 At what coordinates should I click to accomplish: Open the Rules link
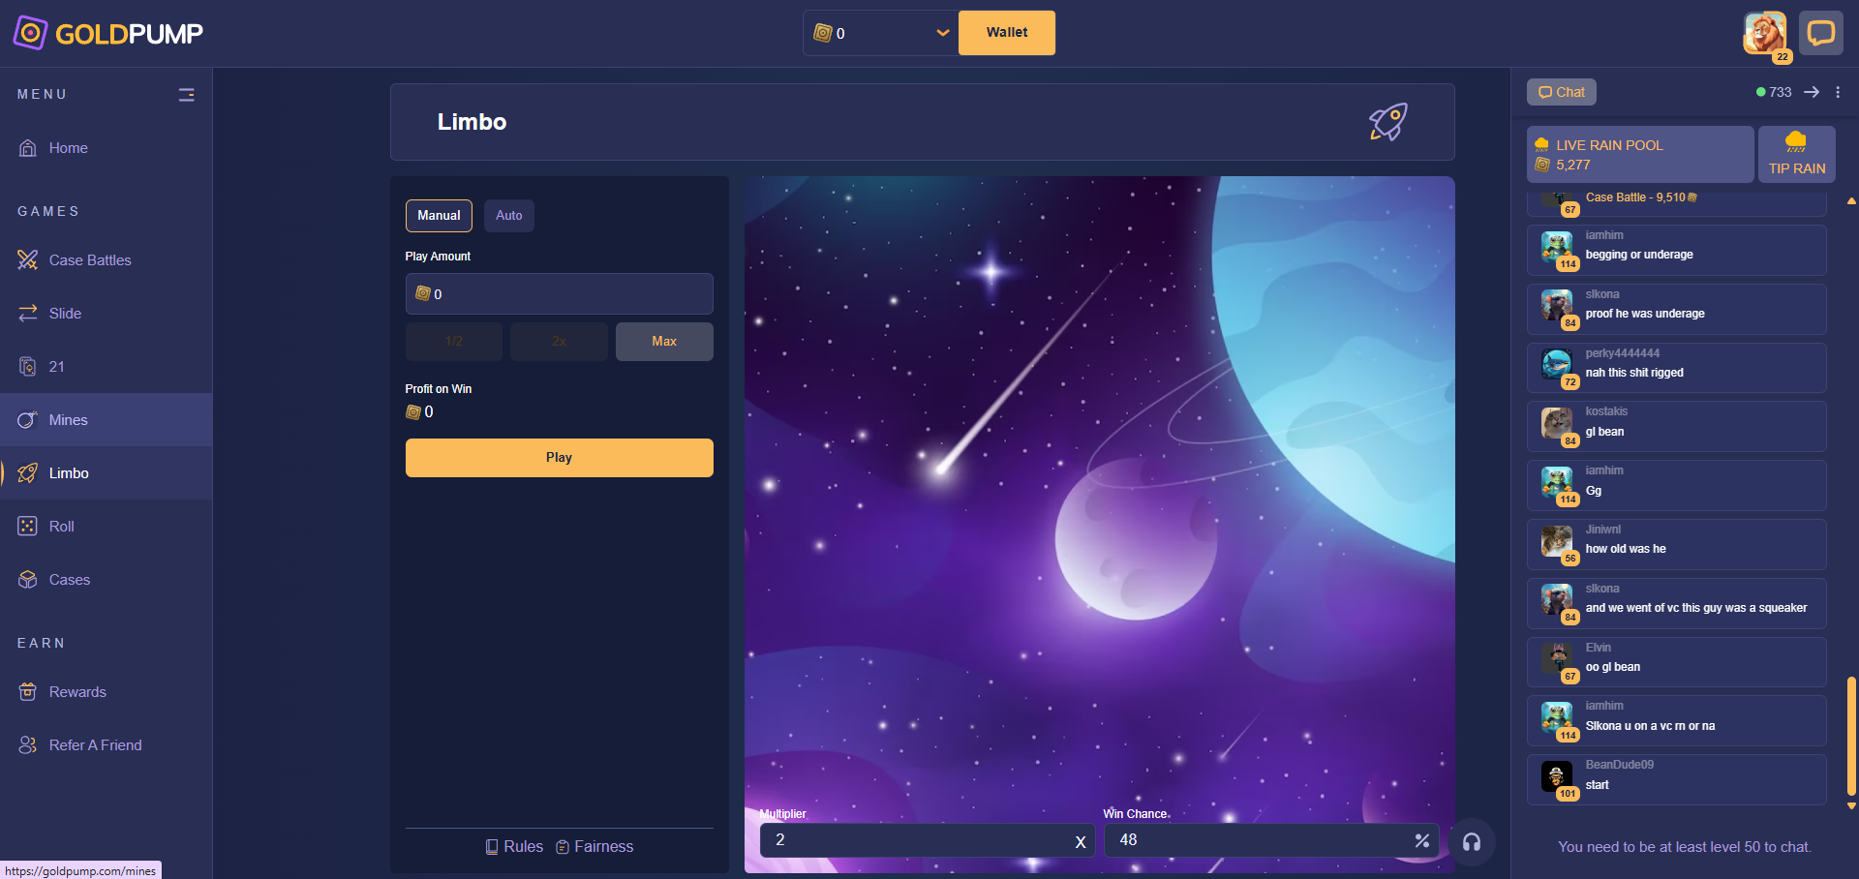pos(514,847)
